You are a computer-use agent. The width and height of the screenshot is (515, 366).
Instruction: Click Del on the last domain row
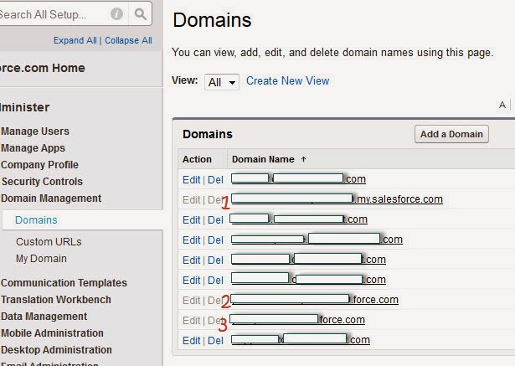(x=215, y=341)
